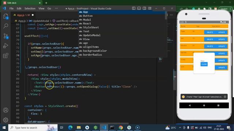Click the taskbar search box

tap(33, 128)
